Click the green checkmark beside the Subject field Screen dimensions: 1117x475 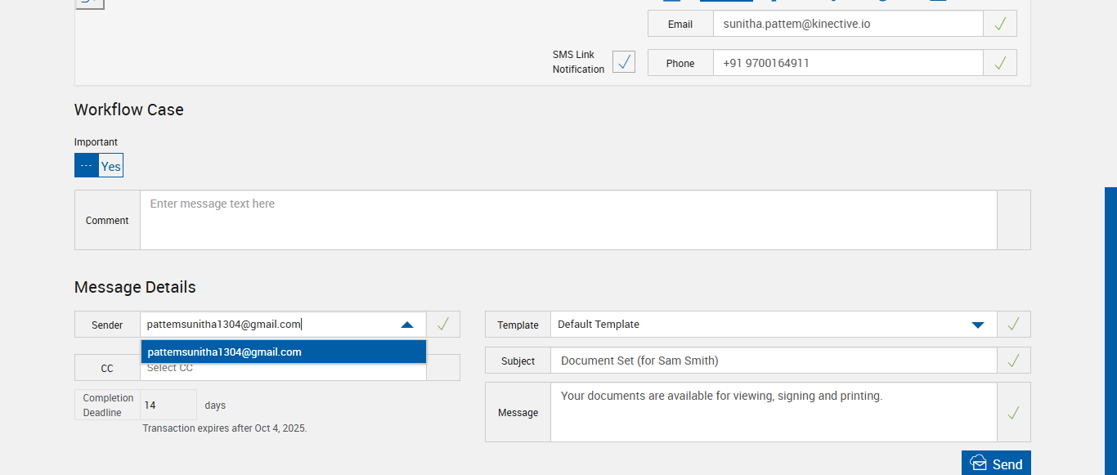1013,361
